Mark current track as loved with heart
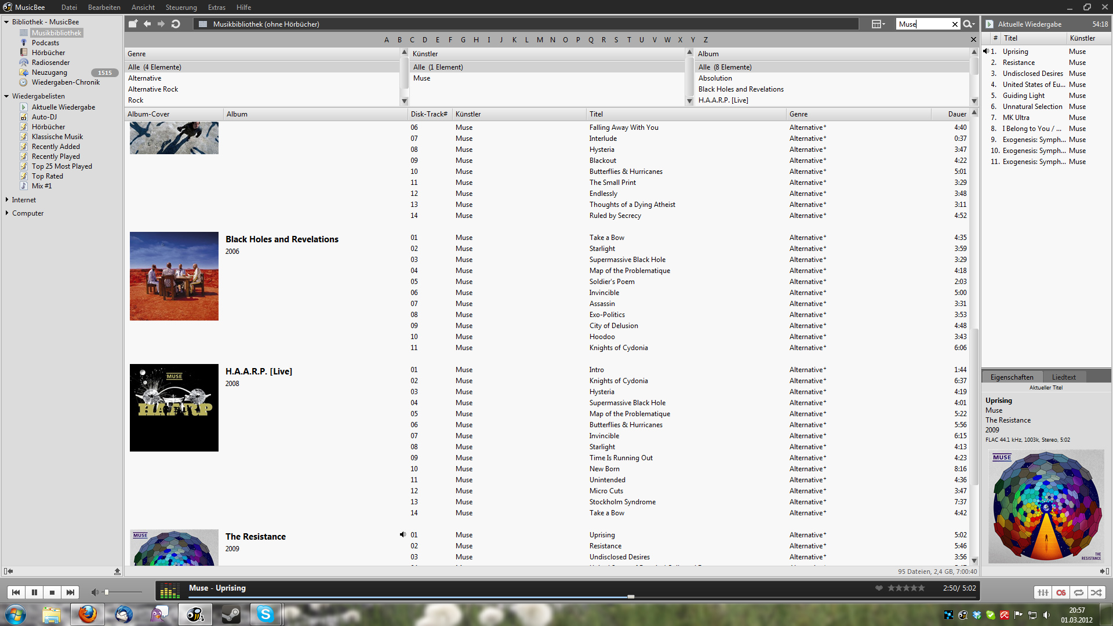Screen dimensions: 1113x626 click(x=879, y=588)
